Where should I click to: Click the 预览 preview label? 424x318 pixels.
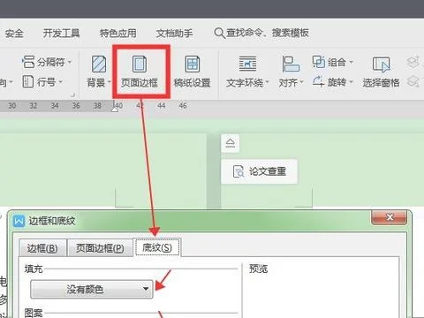coord(259,269)
